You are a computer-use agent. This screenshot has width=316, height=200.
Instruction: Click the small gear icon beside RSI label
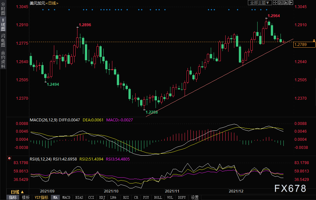(x=9, y=159)
